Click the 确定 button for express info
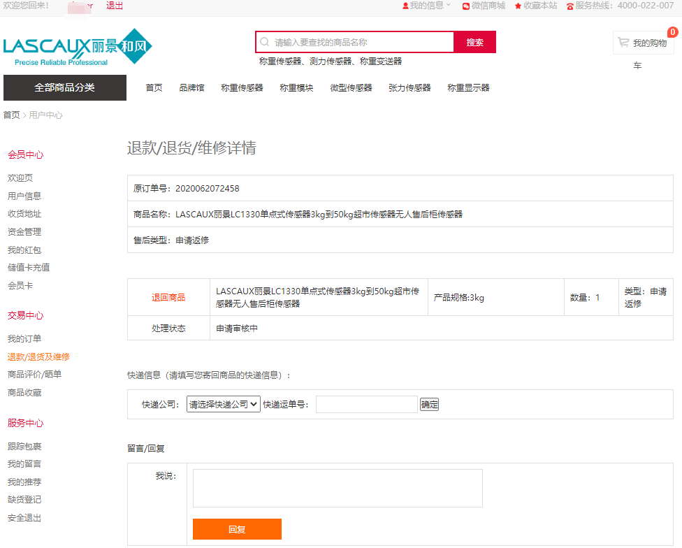This screenshot has height=548, width=682. 429,405
